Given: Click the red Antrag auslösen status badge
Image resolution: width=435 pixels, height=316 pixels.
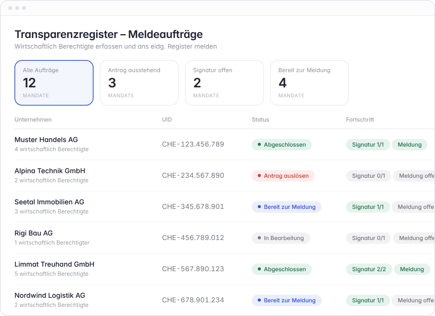Looking at the screenshot, I should [x=283, y=176].
